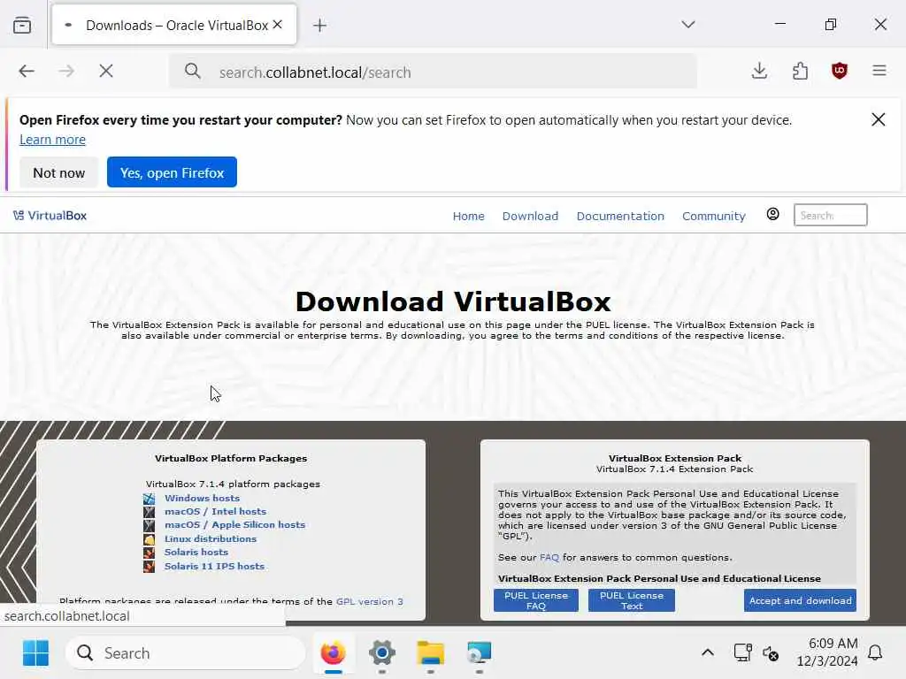
Task: Click the Solaris hosts icon
Action: [x=149, y=553]
